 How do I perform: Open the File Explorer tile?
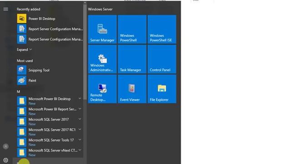pos(162,89)
